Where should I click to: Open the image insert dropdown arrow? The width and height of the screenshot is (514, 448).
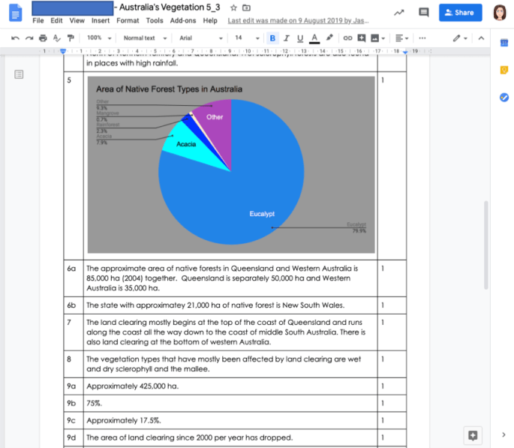point(383,39)
